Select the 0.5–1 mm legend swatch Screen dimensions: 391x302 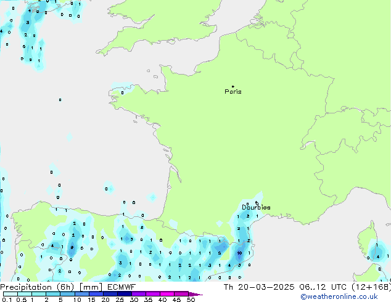pyautogui.click(x=25, y=294)
